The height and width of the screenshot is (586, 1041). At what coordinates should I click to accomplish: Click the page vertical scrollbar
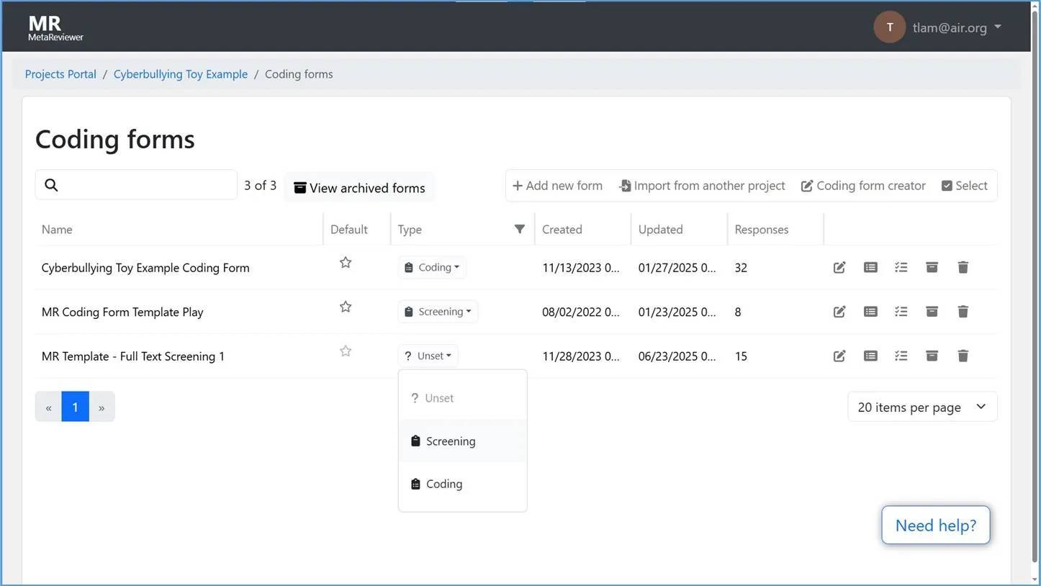click(1035, 288)
